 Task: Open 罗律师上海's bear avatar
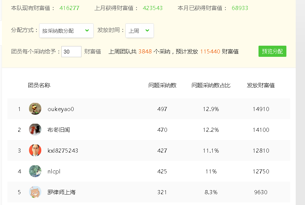tap(35, 192)
